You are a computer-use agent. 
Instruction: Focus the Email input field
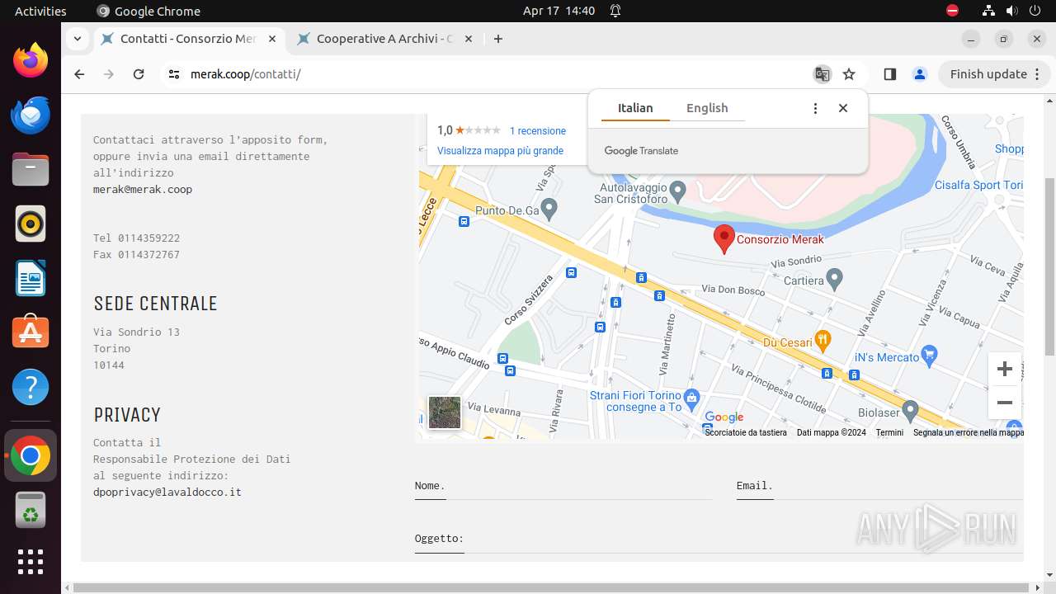point(879,487)
